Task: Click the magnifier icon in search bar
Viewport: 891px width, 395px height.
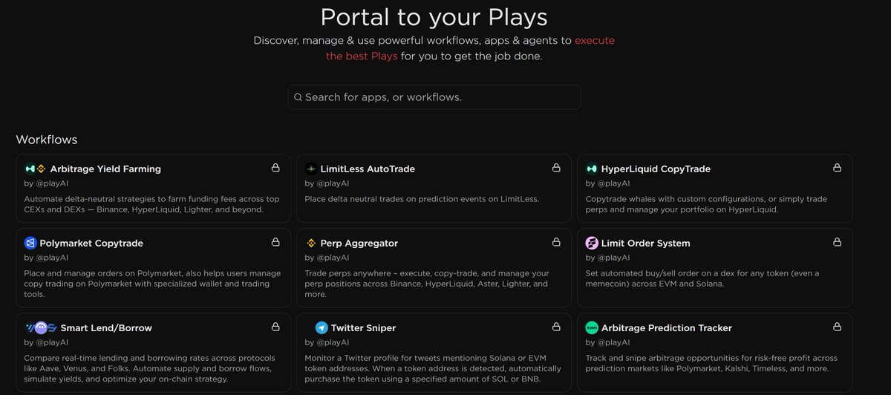Action: coord(298,97)
